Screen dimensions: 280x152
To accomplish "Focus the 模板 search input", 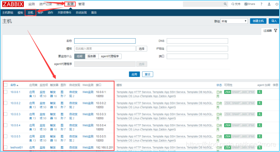I will 105,49.
